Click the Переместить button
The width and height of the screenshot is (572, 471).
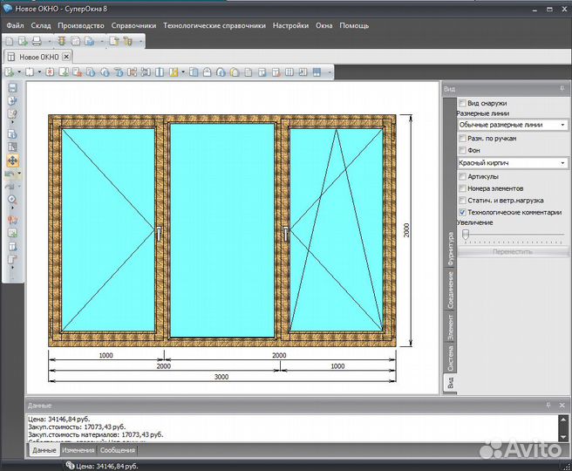[x=512, y=251]
